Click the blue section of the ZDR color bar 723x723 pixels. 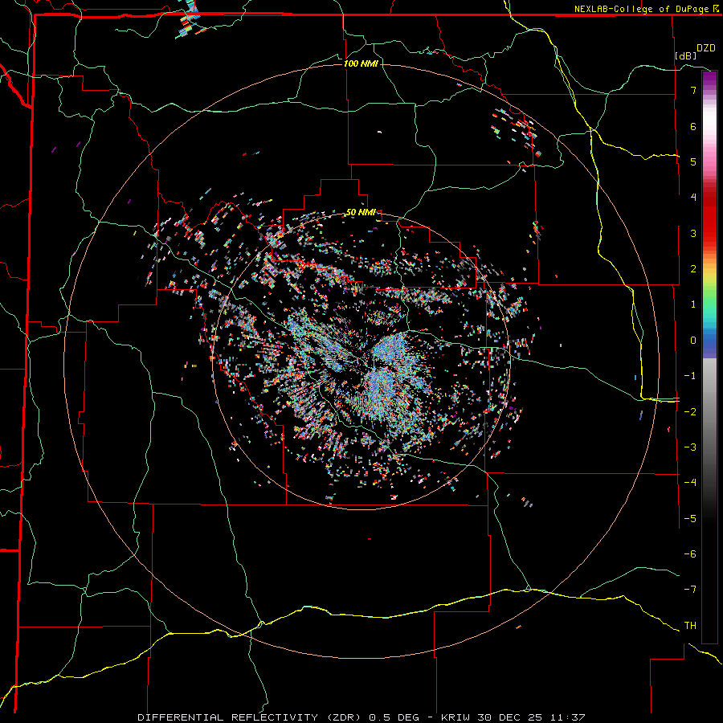tap(709, 344)
